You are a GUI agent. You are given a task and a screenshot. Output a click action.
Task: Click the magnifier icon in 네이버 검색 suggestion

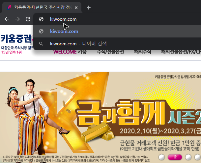coord(41,44)
